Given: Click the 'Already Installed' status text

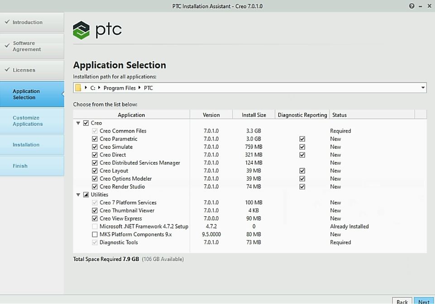Looking at the screenshot, I should (x=349, y=226).
